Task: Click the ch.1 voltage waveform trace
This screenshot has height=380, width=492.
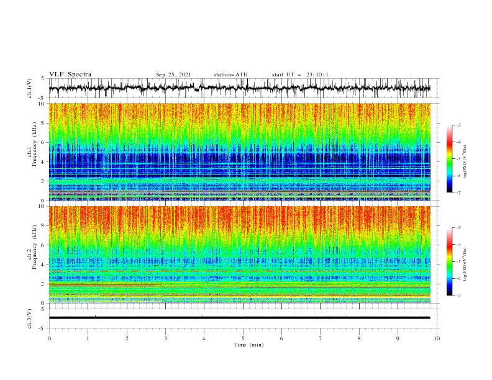Action: [239, 88]
